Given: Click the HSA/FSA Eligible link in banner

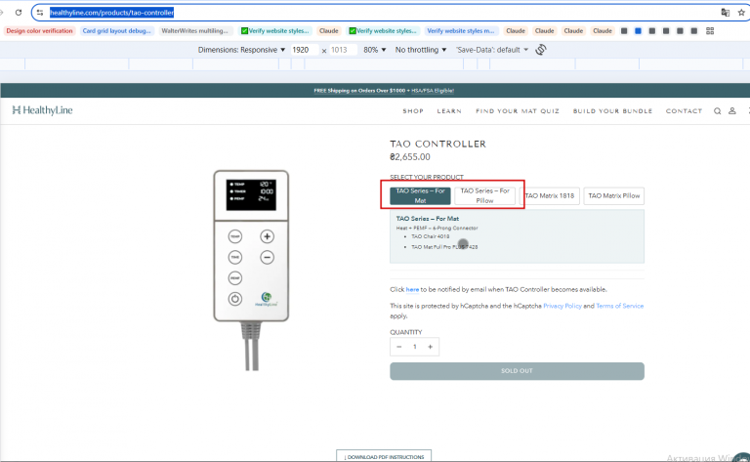Looking at the screenshot, I should [x=433, y=91].
